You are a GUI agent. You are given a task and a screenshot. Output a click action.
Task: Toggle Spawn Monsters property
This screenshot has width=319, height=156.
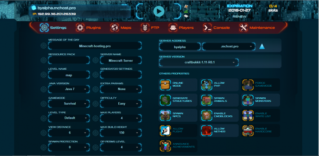click(261, 100)
